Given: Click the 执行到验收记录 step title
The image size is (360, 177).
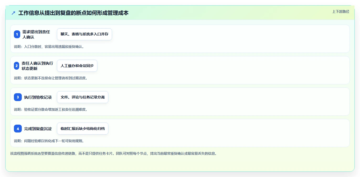Looking at the screenshot, I should pyautogui.click(x=38, y=97).
